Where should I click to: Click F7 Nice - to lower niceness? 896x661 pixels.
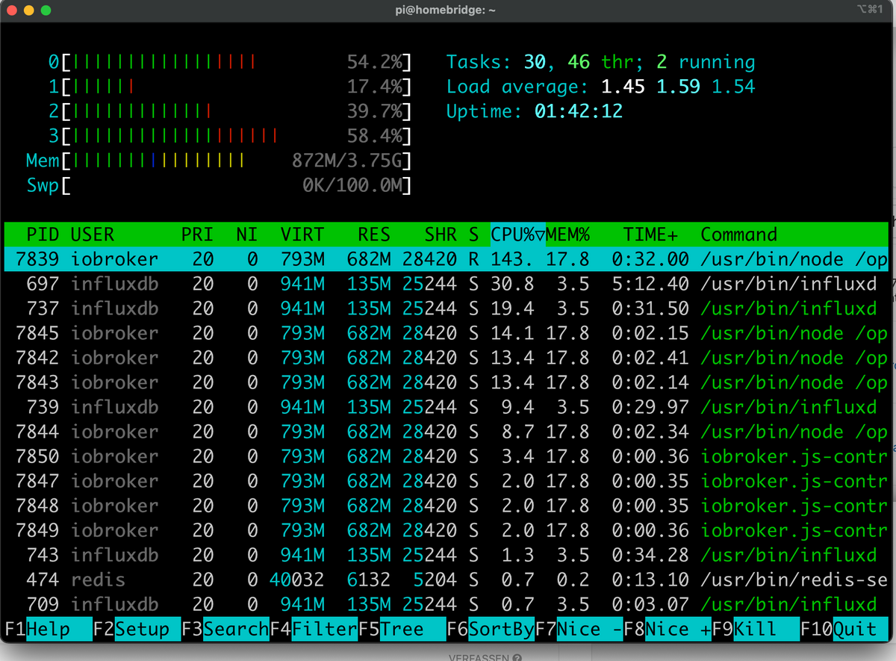pyautogui.click(x=579, y=629)
